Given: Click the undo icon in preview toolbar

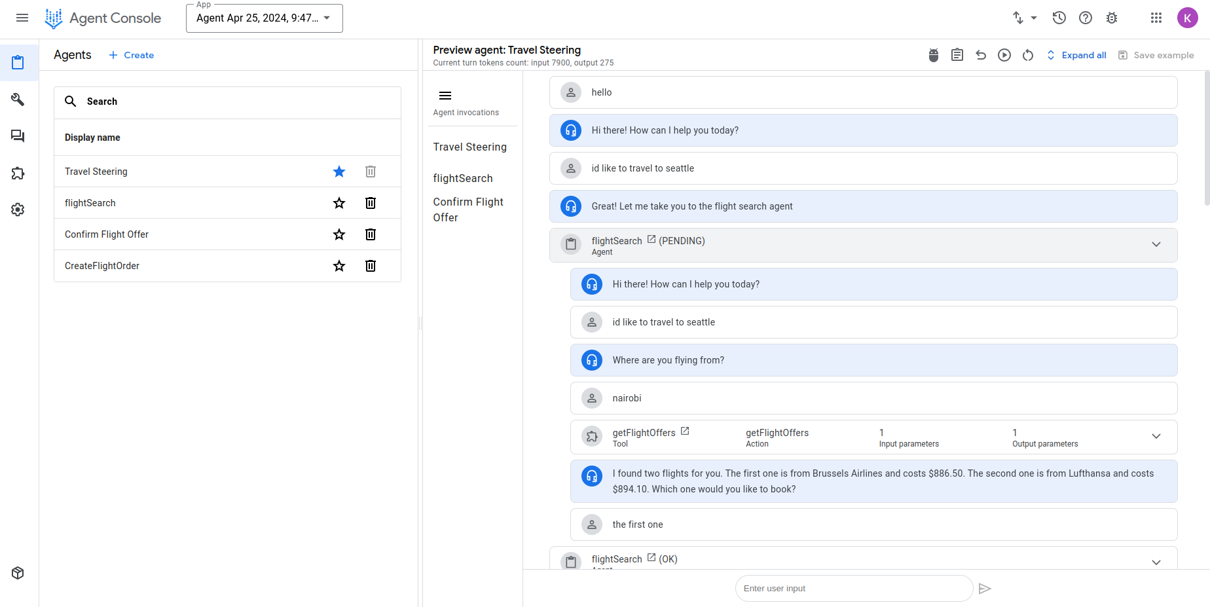Looking at the screenshot, I should (x=981, y=55).
